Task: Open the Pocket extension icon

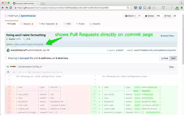Action: [135, 8]
